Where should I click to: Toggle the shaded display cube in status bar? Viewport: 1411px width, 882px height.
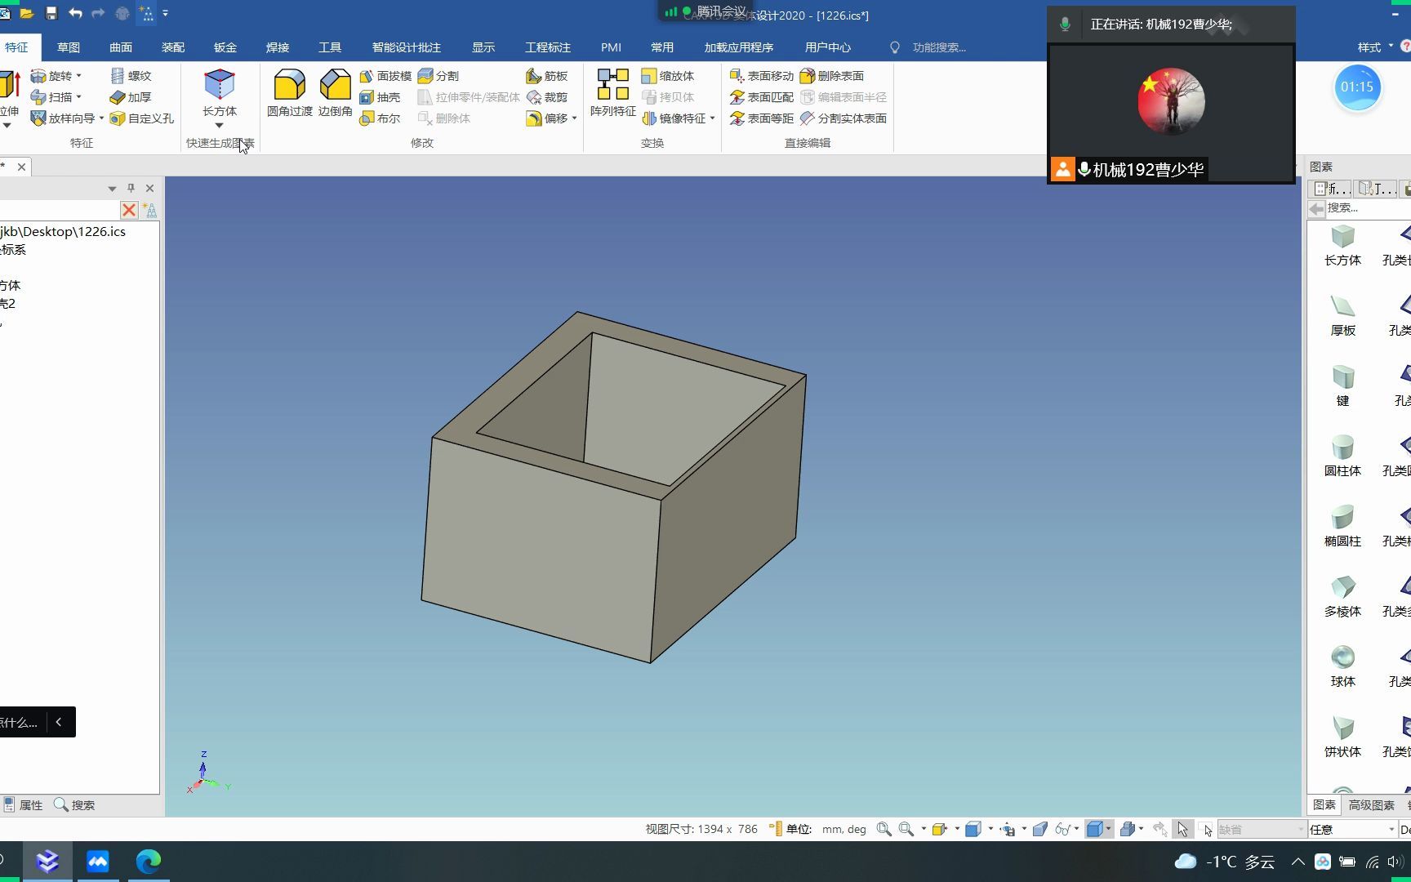coord(1094,829)
